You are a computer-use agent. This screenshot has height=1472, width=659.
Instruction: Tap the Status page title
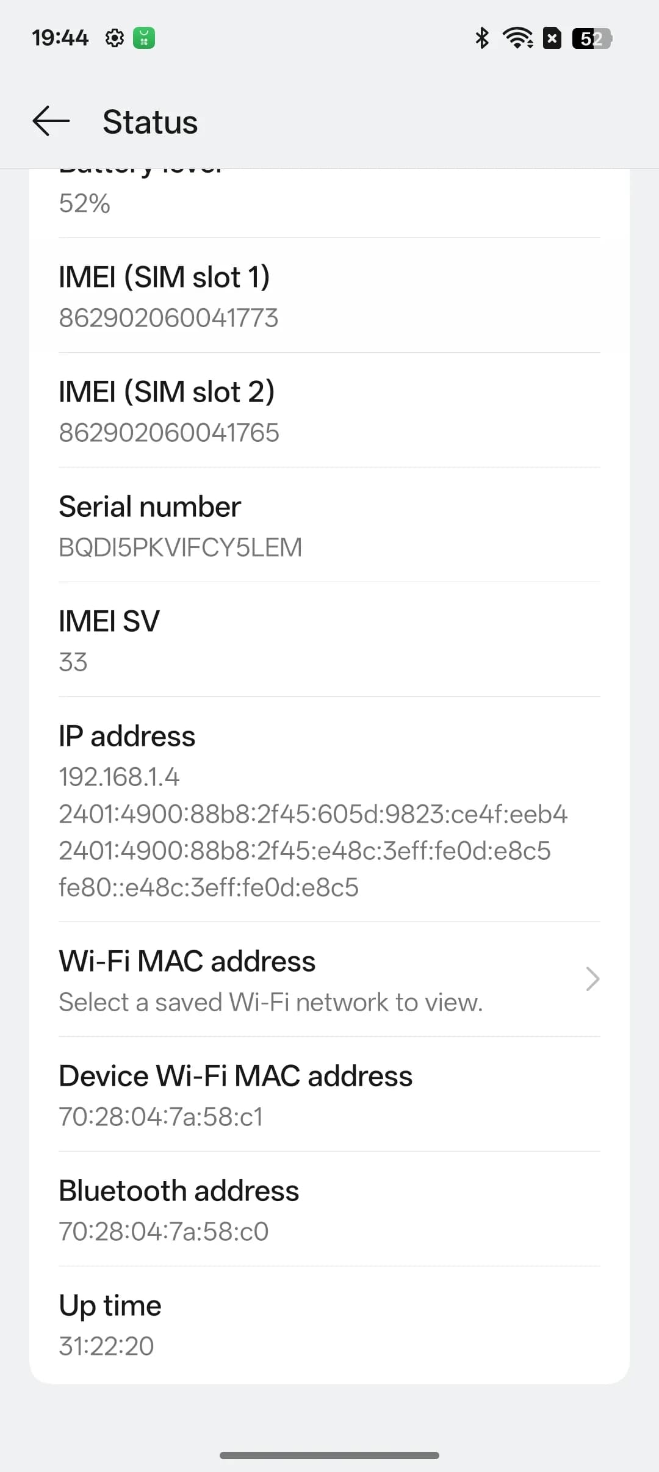point(150,121)
